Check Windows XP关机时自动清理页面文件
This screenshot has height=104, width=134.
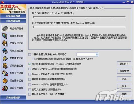pyautogui.click(x=29, y=85)
